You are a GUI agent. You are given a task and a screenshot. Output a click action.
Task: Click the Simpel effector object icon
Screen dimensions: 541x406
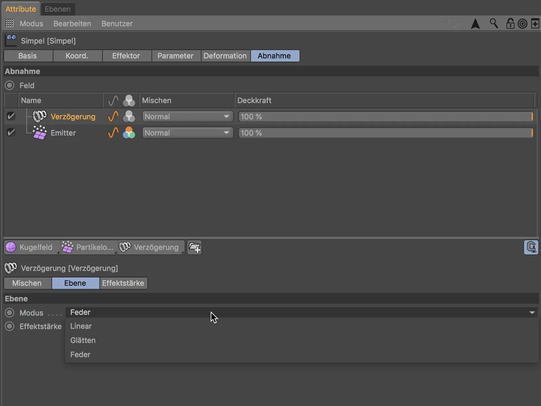pyautogui.click(x=11, y=41)
